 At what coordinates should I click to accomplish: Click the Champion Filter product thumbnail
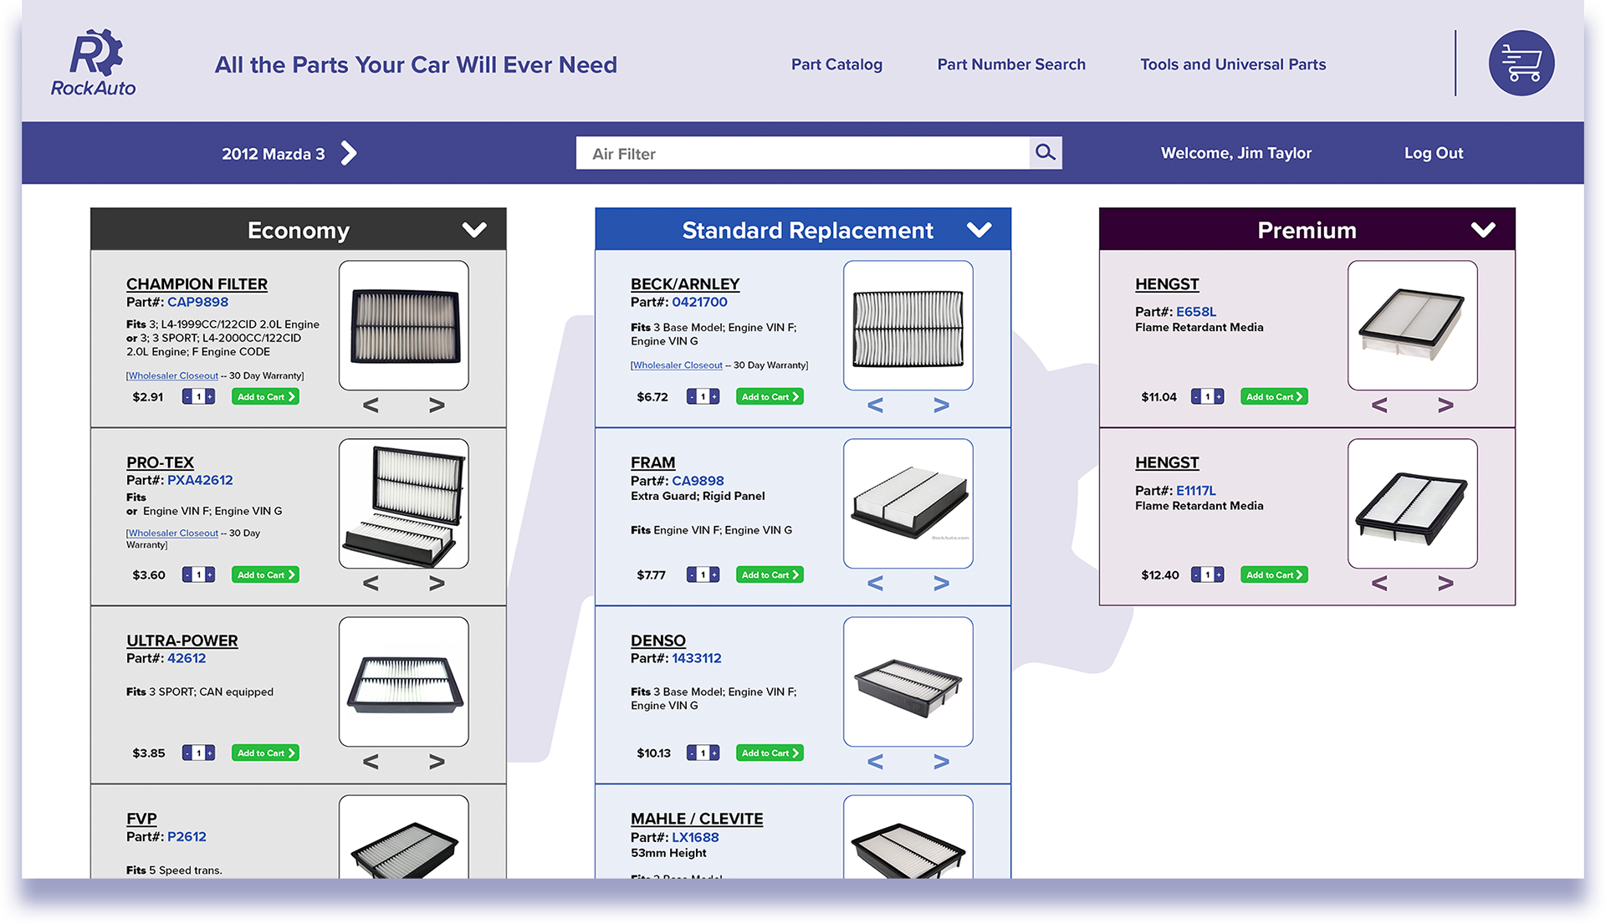click(x=403, y=325)
